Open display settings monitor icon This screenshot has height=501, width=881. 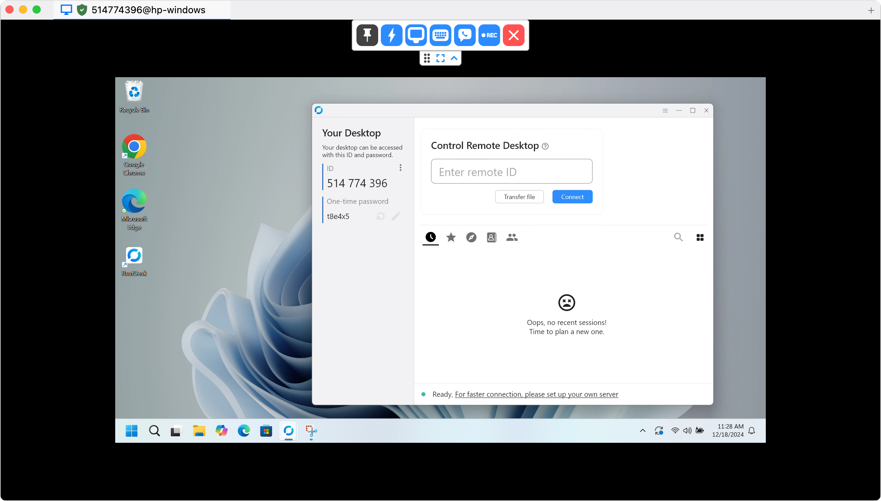point(416,35)
